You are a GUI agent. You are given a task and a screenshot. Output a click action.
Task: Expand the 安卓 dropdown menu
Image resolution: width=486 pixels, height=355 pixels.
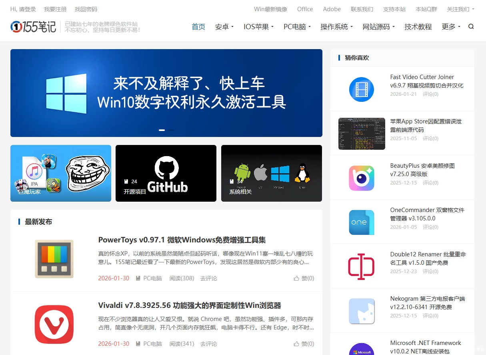[x=224, y=27]
